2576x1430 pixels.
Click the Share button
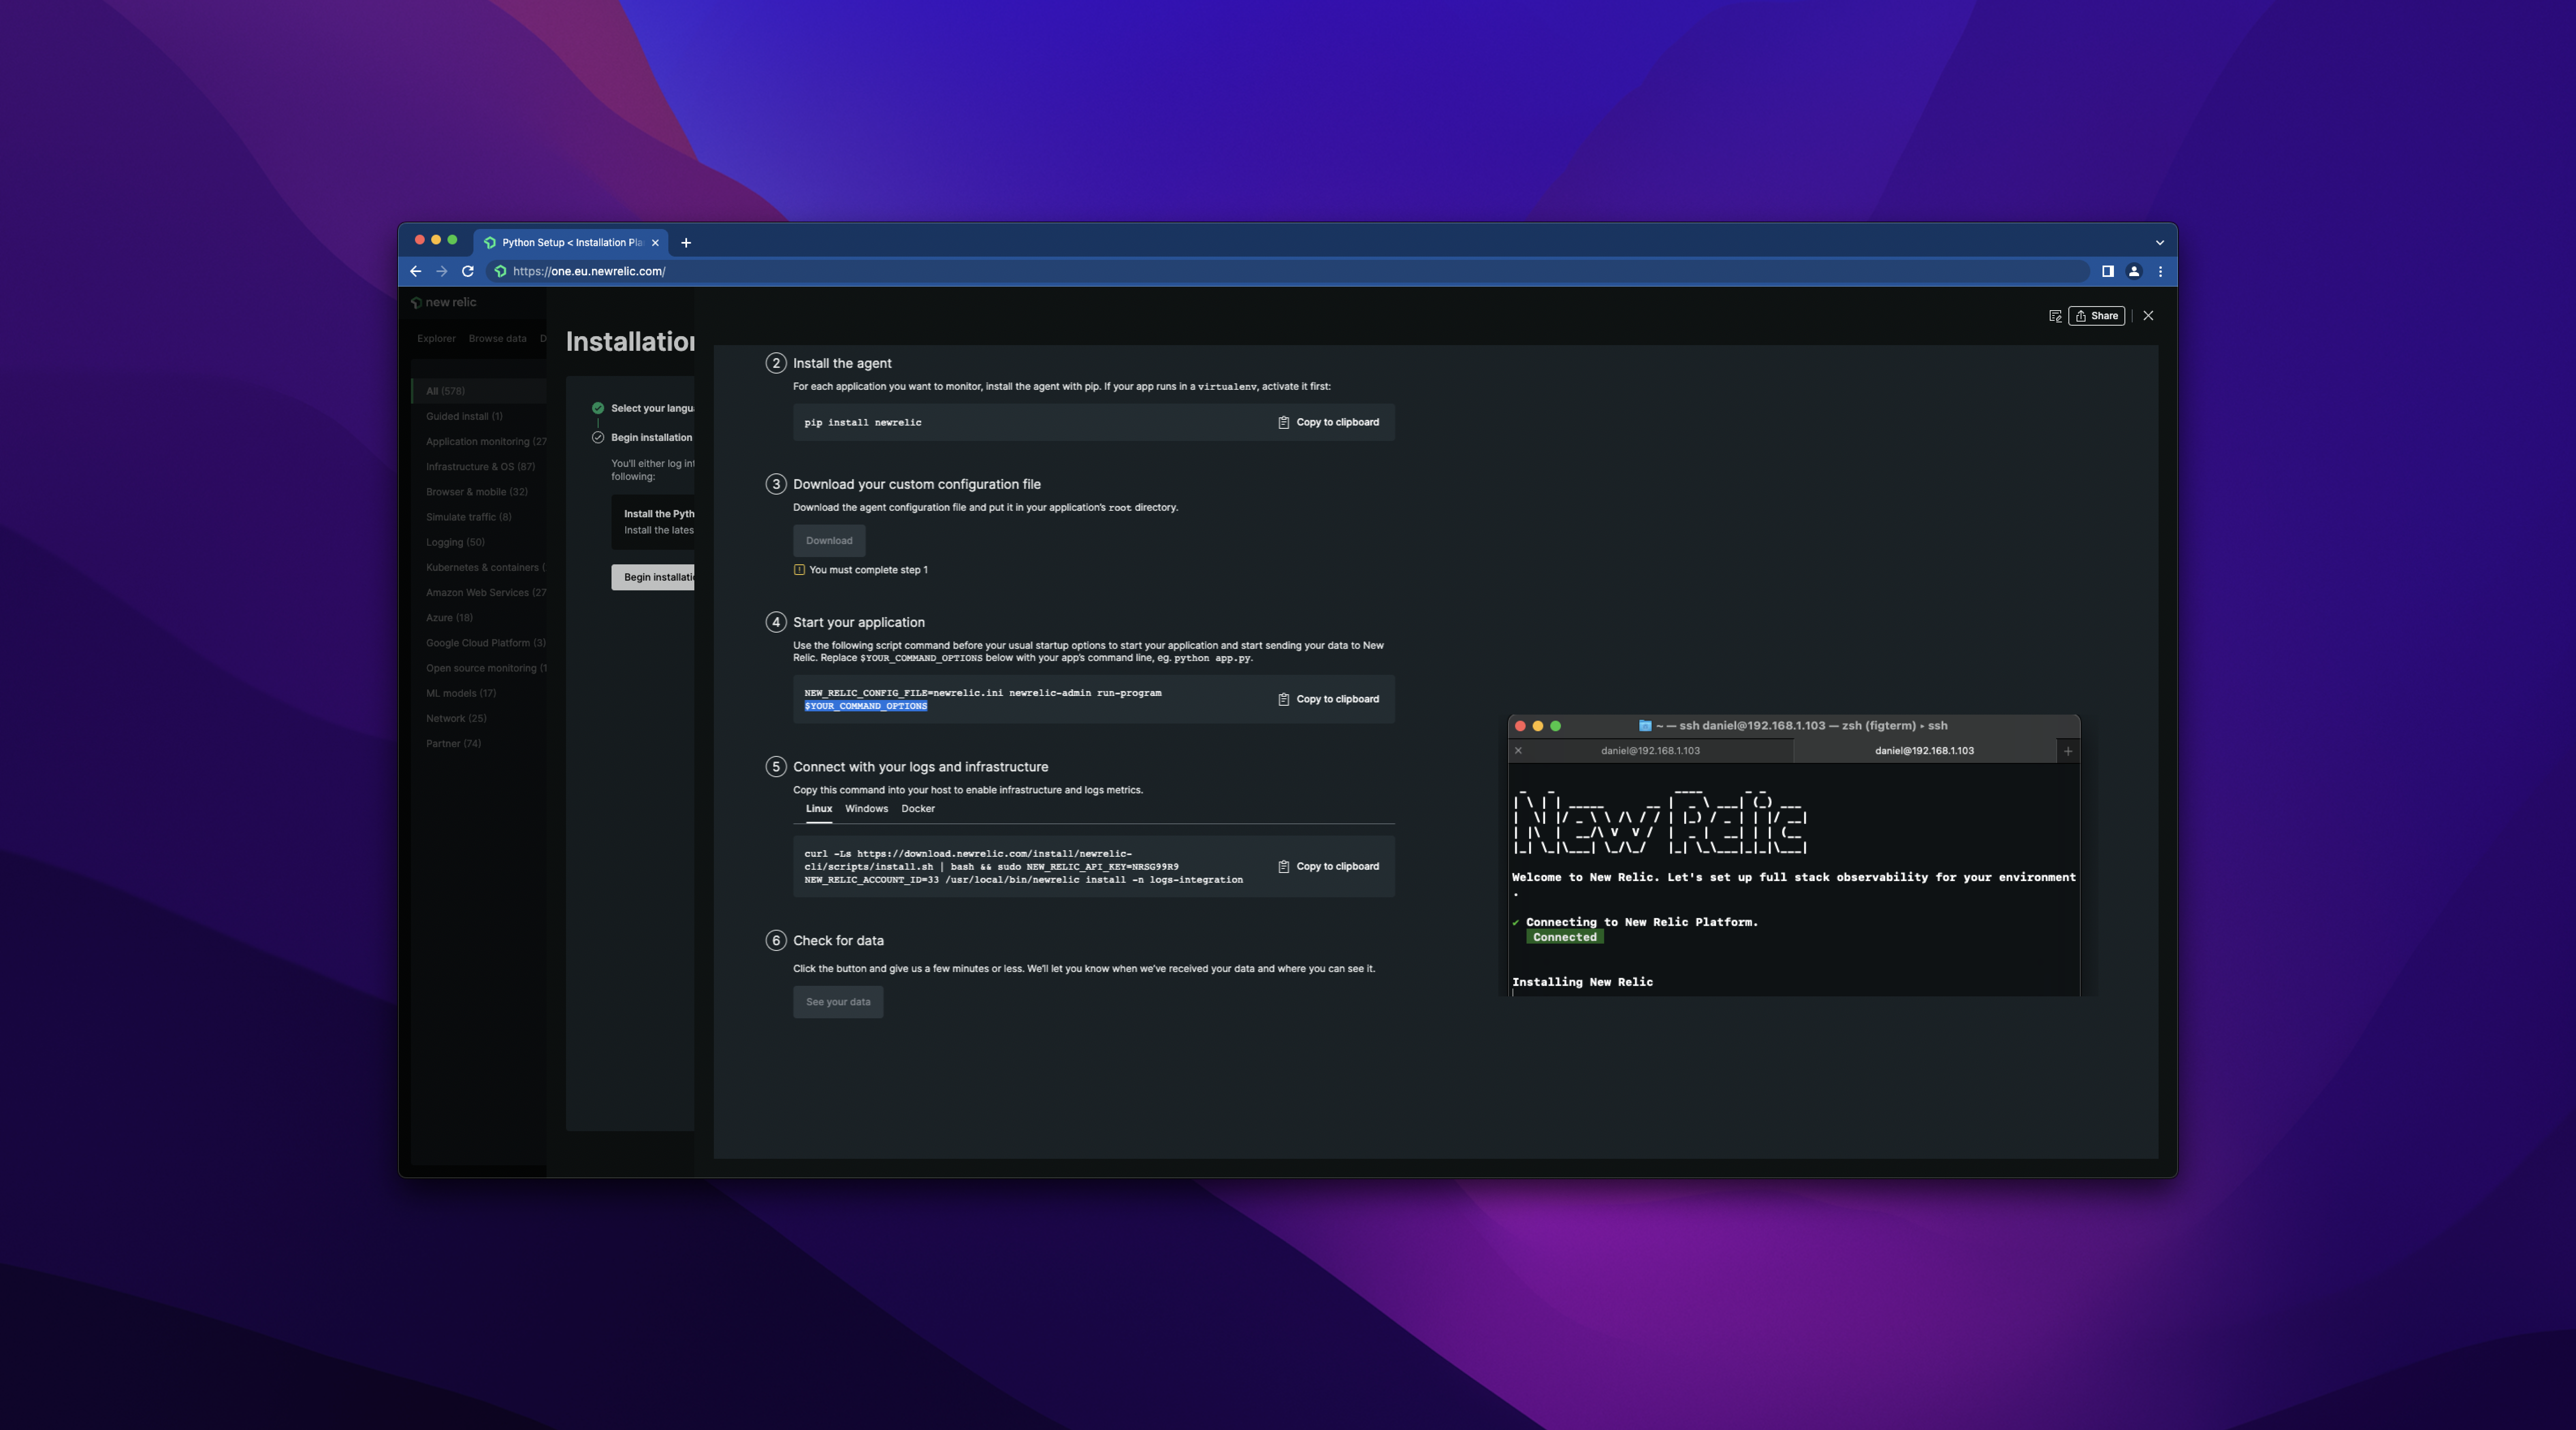[x=2096, y=316]
